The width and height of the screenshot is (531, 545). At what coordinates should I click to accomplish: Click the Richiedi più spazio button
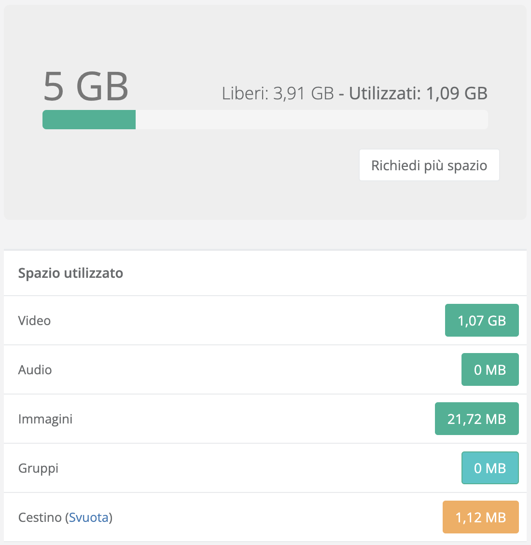pyautogui.click(x=429, y=165)
